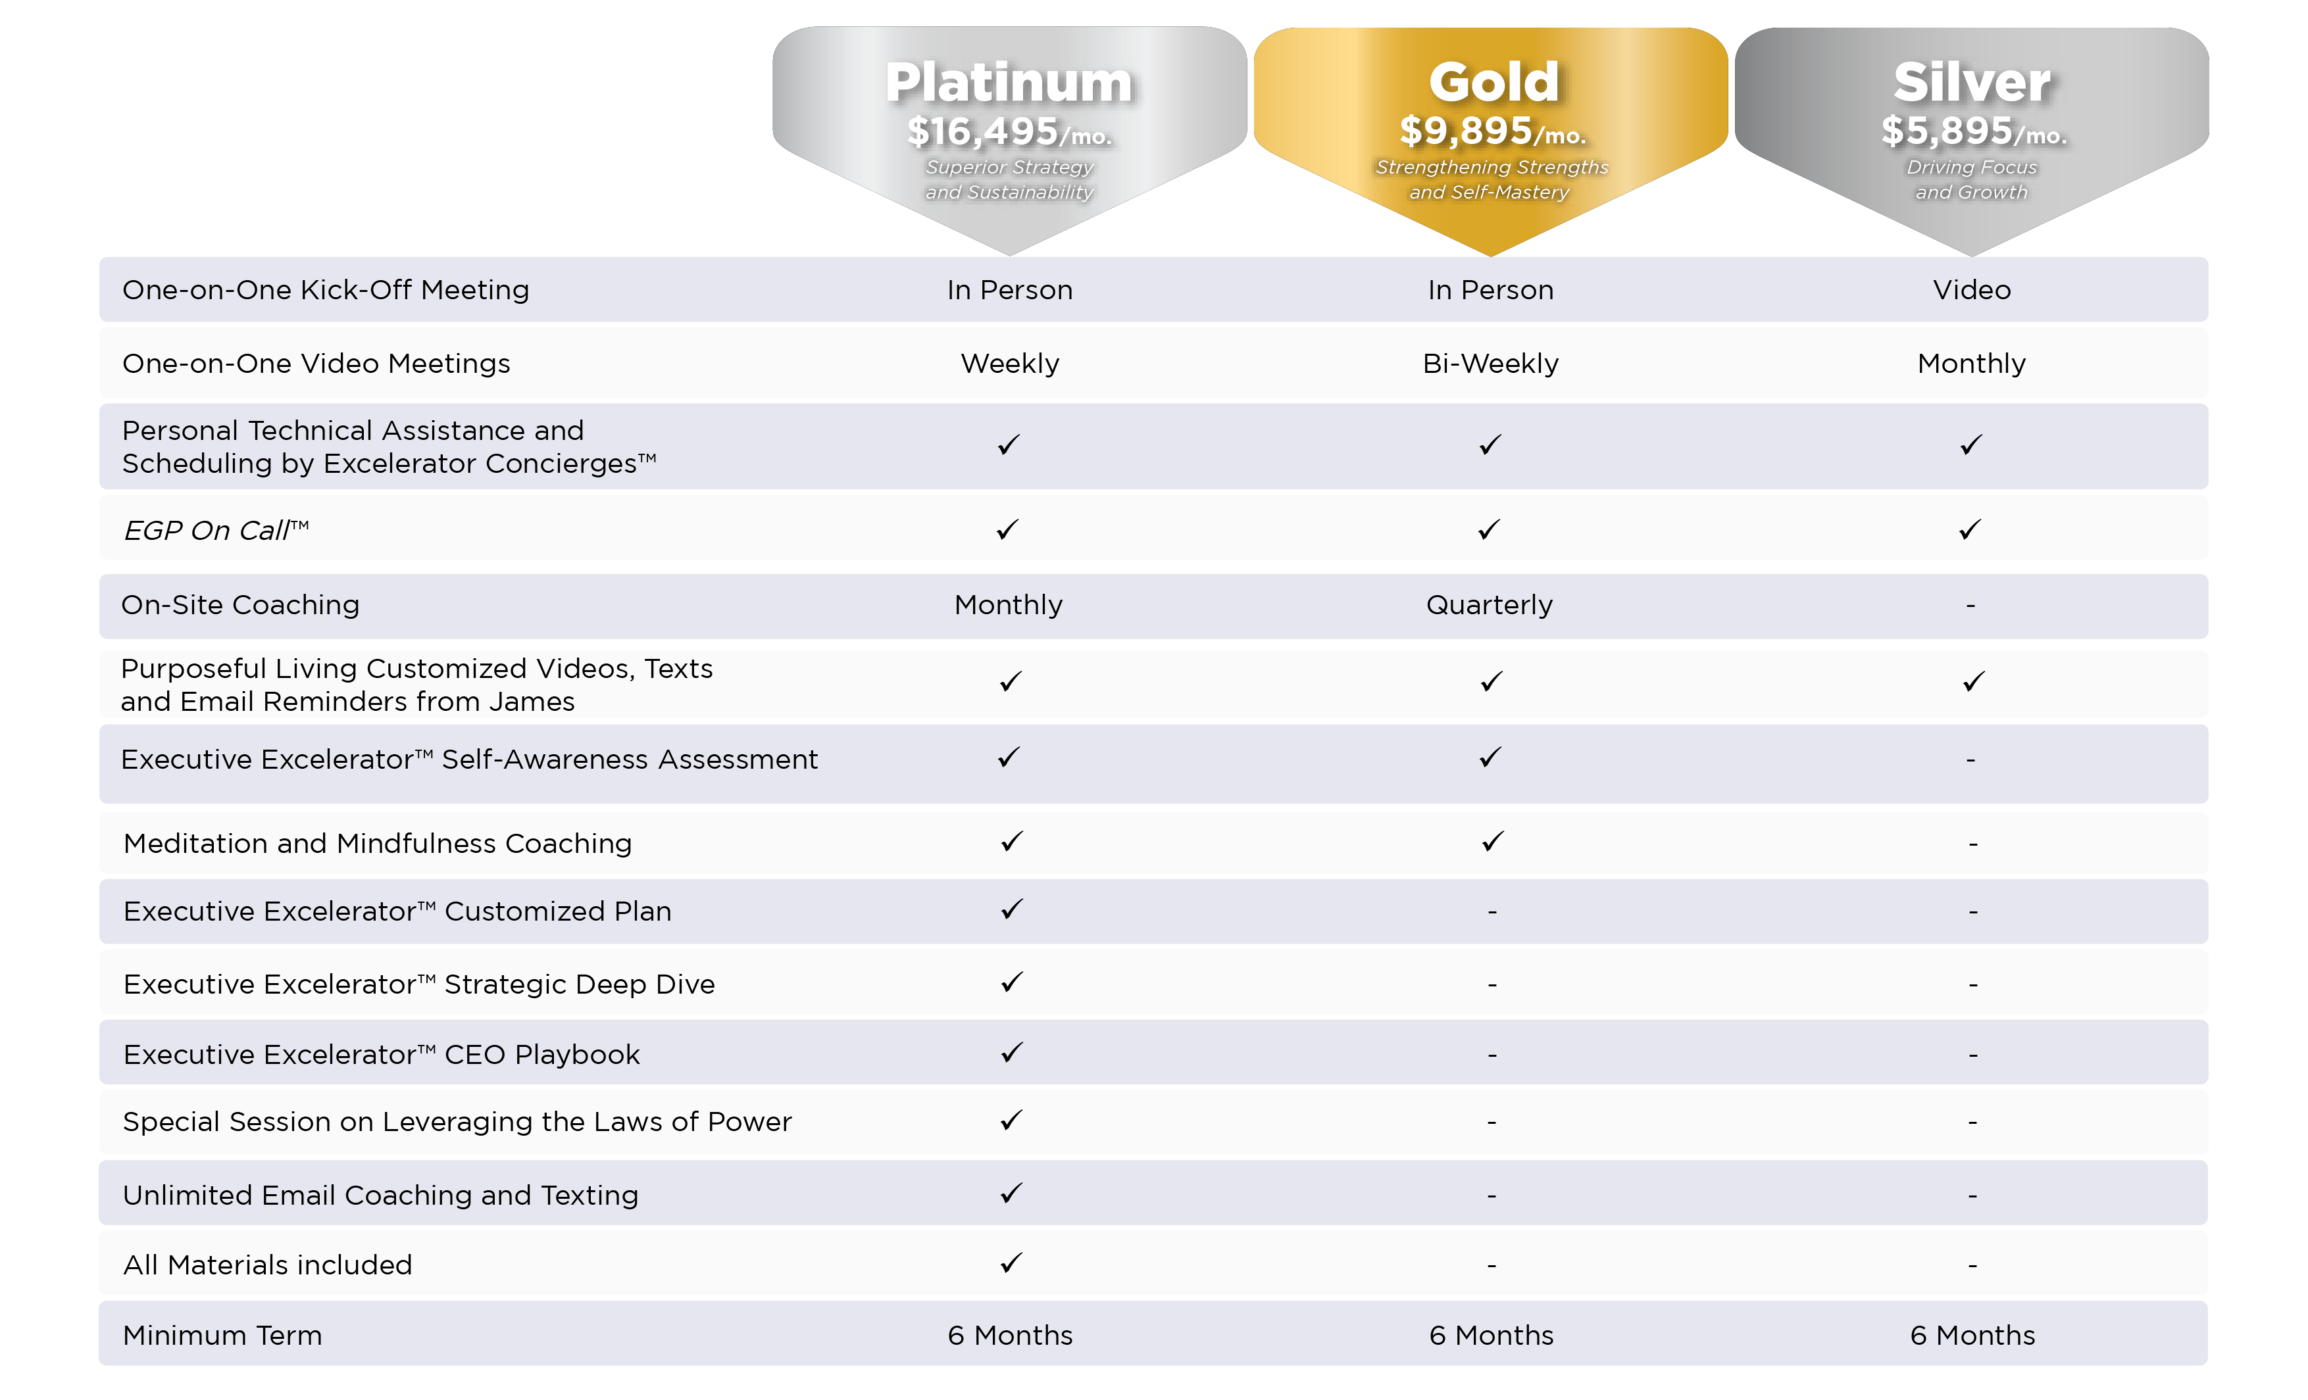Click Gold's Quarterly on-site coaching value
Viewport: 2308px width, 1400px height.
point(1490,605)
